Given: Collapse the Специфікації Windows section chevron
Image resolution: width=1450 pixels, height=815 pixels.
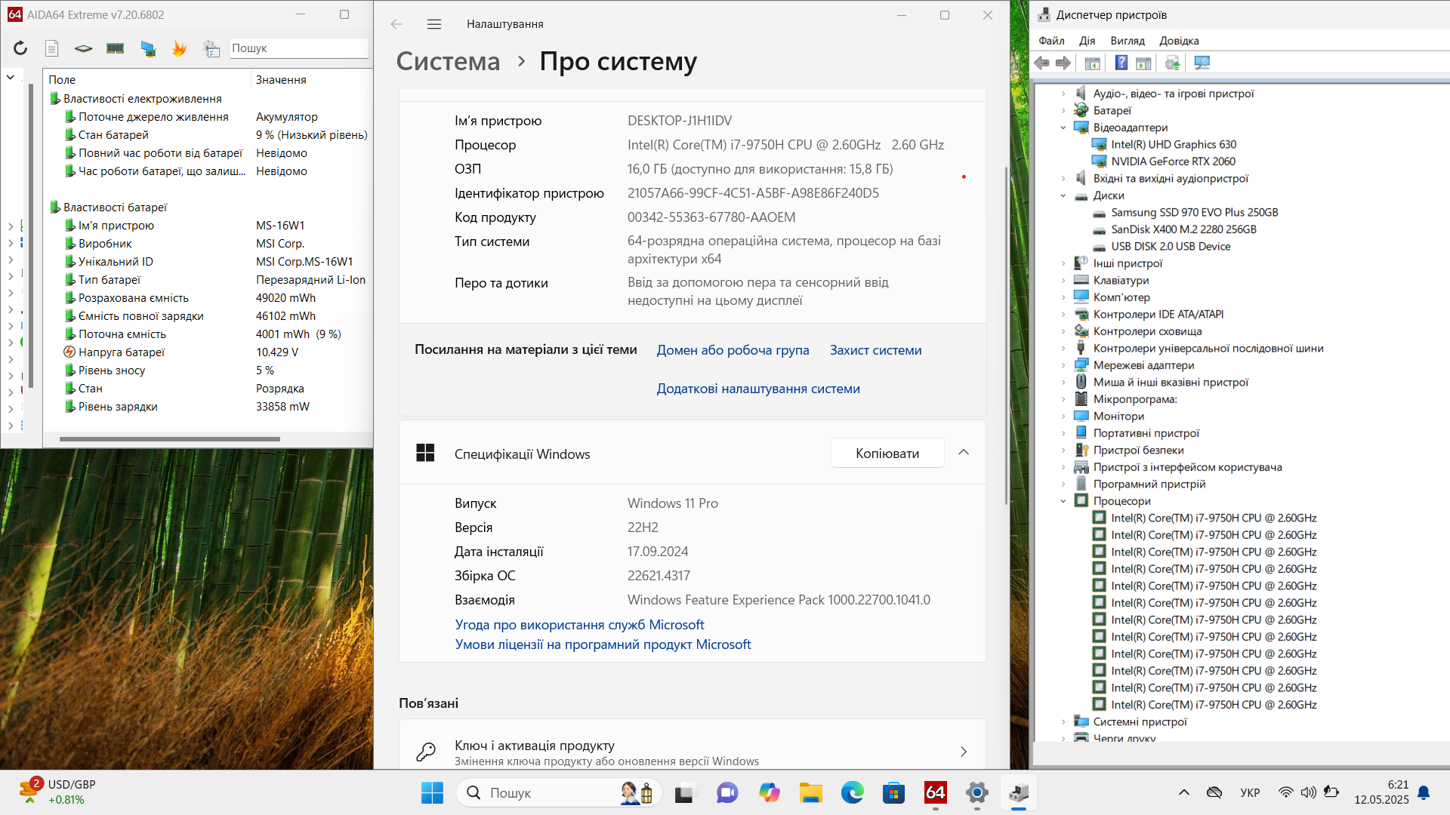Looking at the screenshot, I should (x=964, y=453).
